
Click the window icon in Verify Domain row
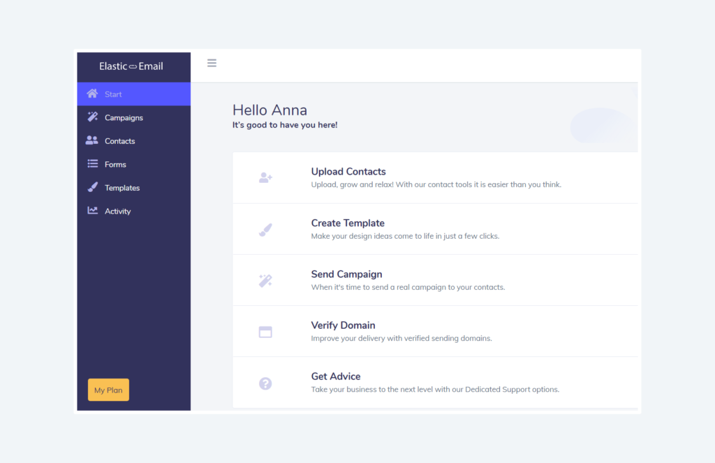[x=265, y=332]
